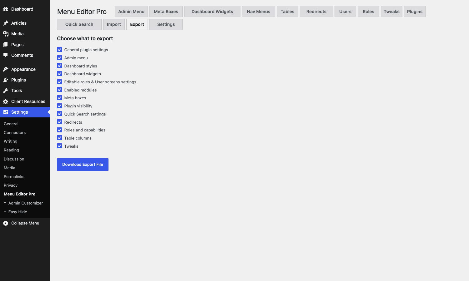469x281 pixels.
Task: Open Permalinks settings submenu link
Action: pyautogui.click(x=14, y=176)
